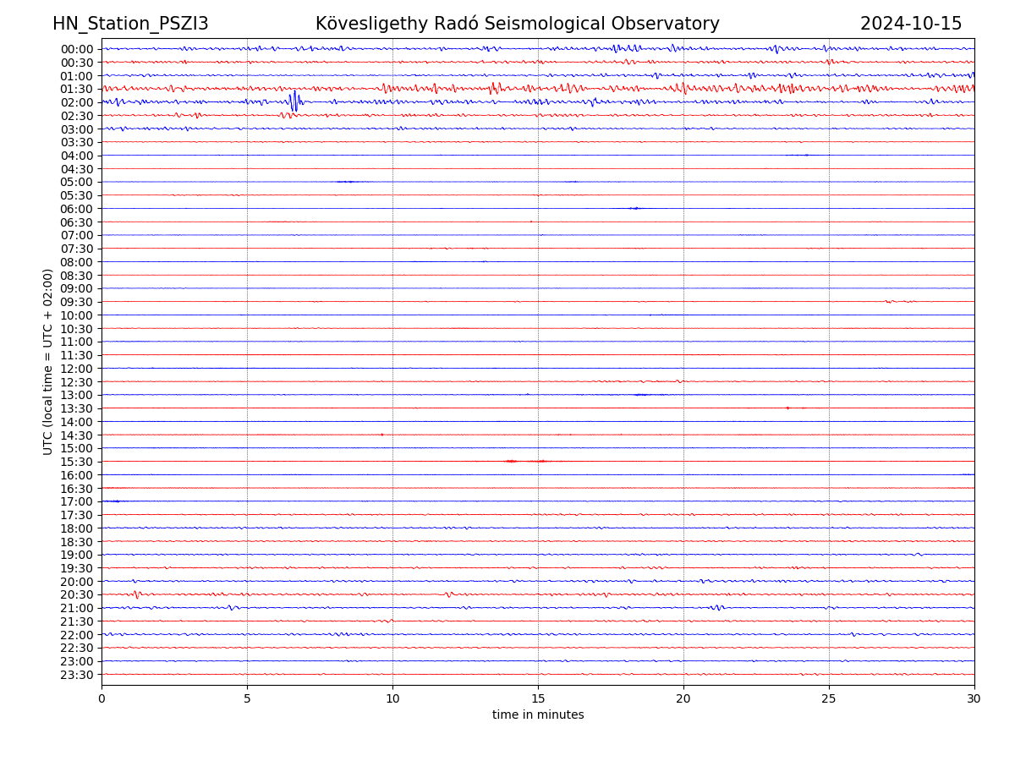Click the vertical UTC local time axis label
Image resolution: width=1015 pixels, height=761 pixels.
tap(48, 361)
